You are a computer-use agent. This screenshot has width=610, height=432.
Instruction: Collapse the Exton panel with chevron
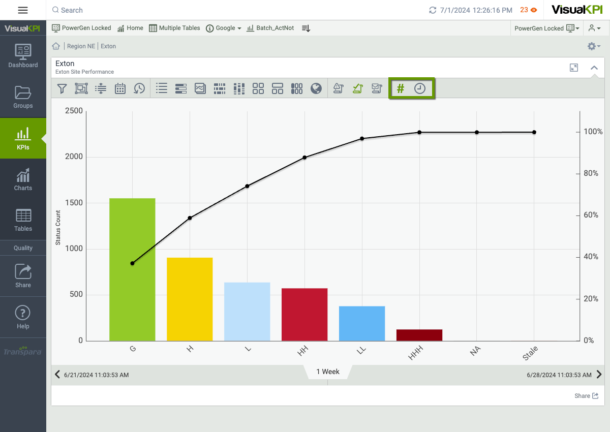click(x=594, y=68)
